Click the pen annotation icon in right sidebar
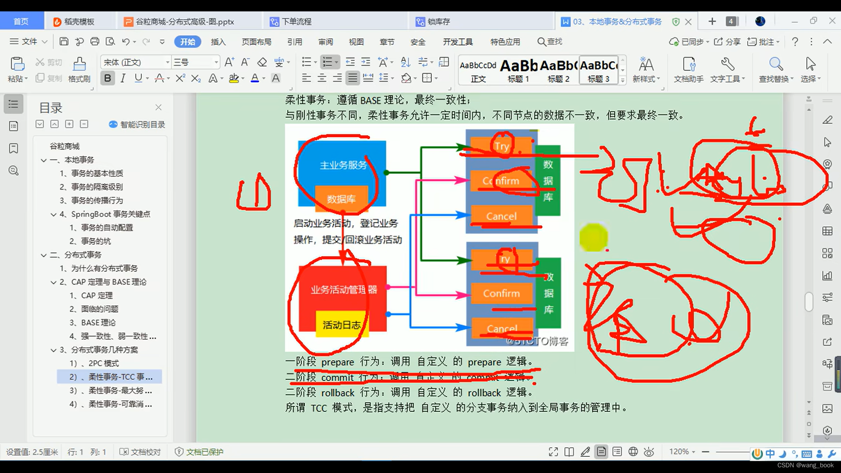Viewport: 841px width, 473px height. tap(827, 120)
